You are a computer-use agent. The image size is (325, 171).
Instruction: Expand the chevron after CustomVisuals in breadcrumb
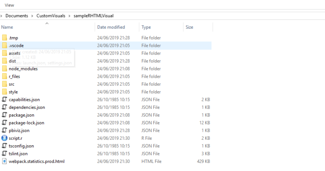coord(69,16)
